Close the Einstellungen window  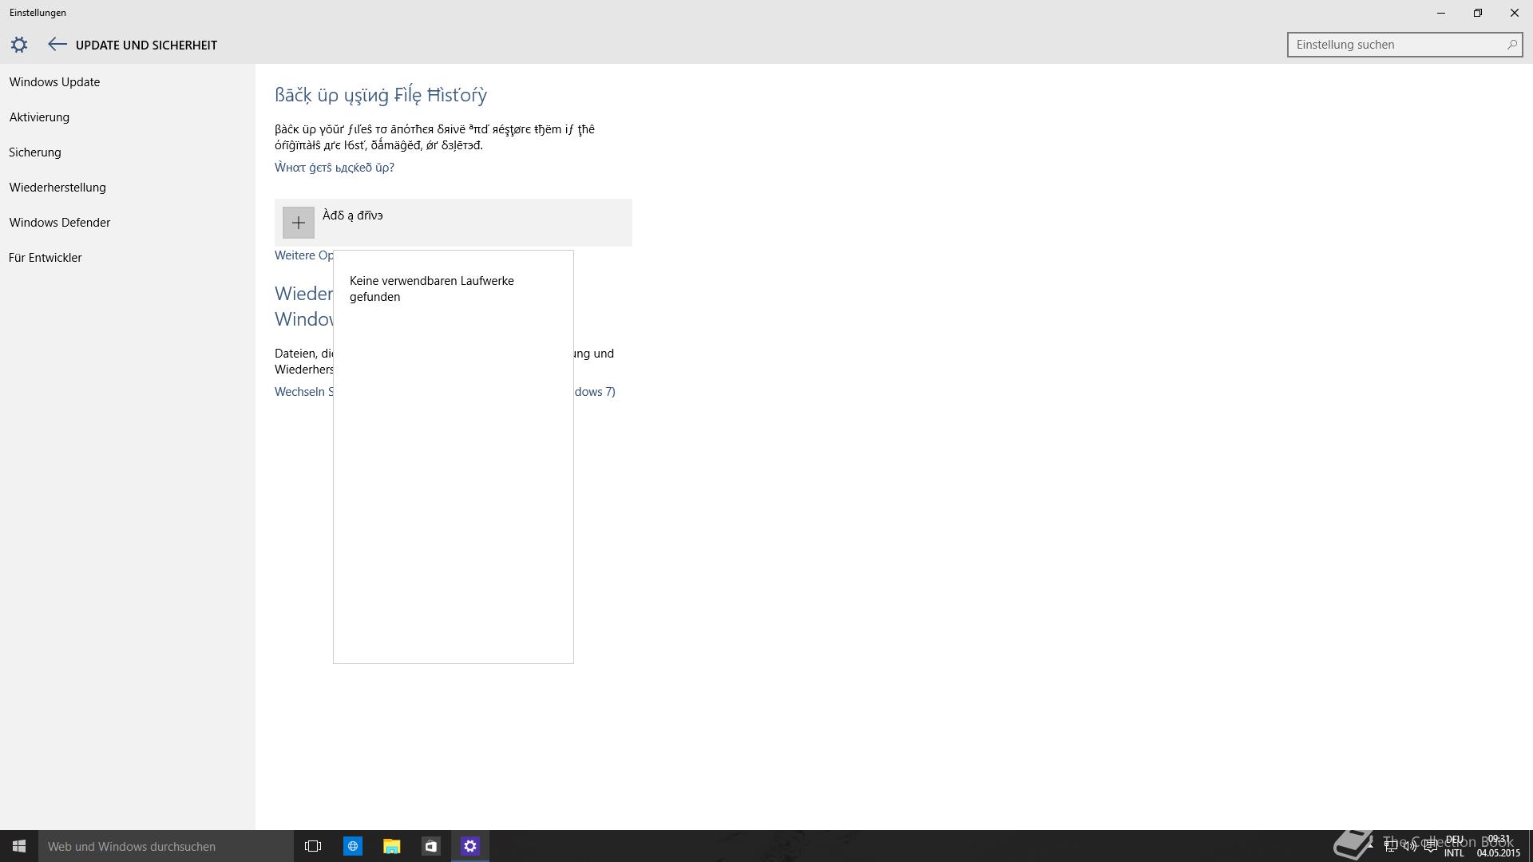tap(1515, 13)
